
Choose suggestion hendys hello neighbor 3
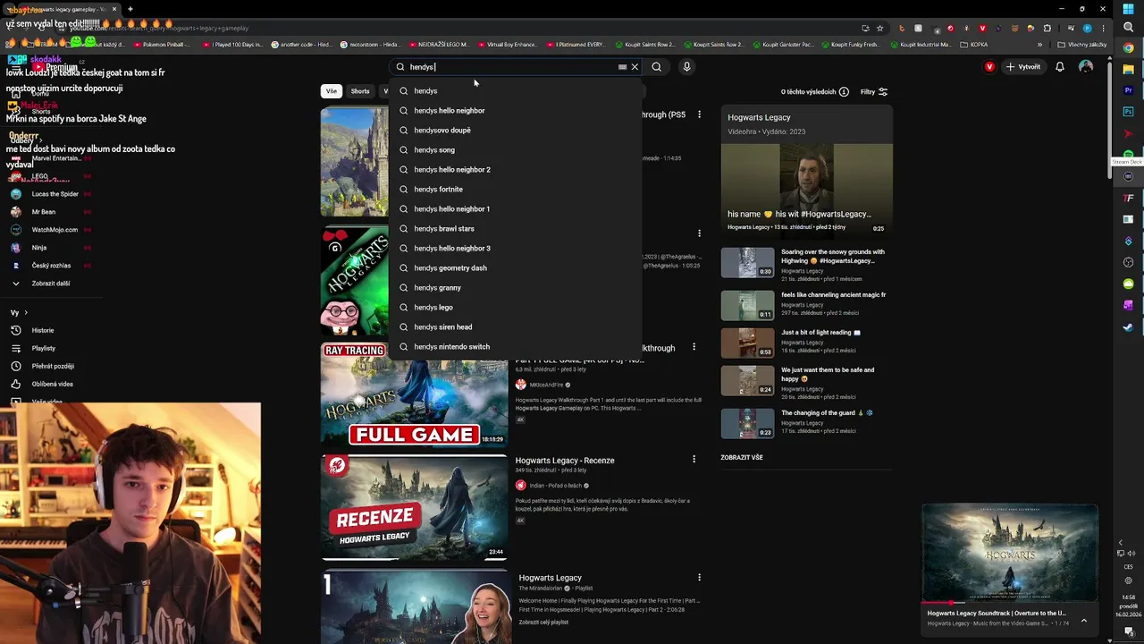tap(515, 249)
